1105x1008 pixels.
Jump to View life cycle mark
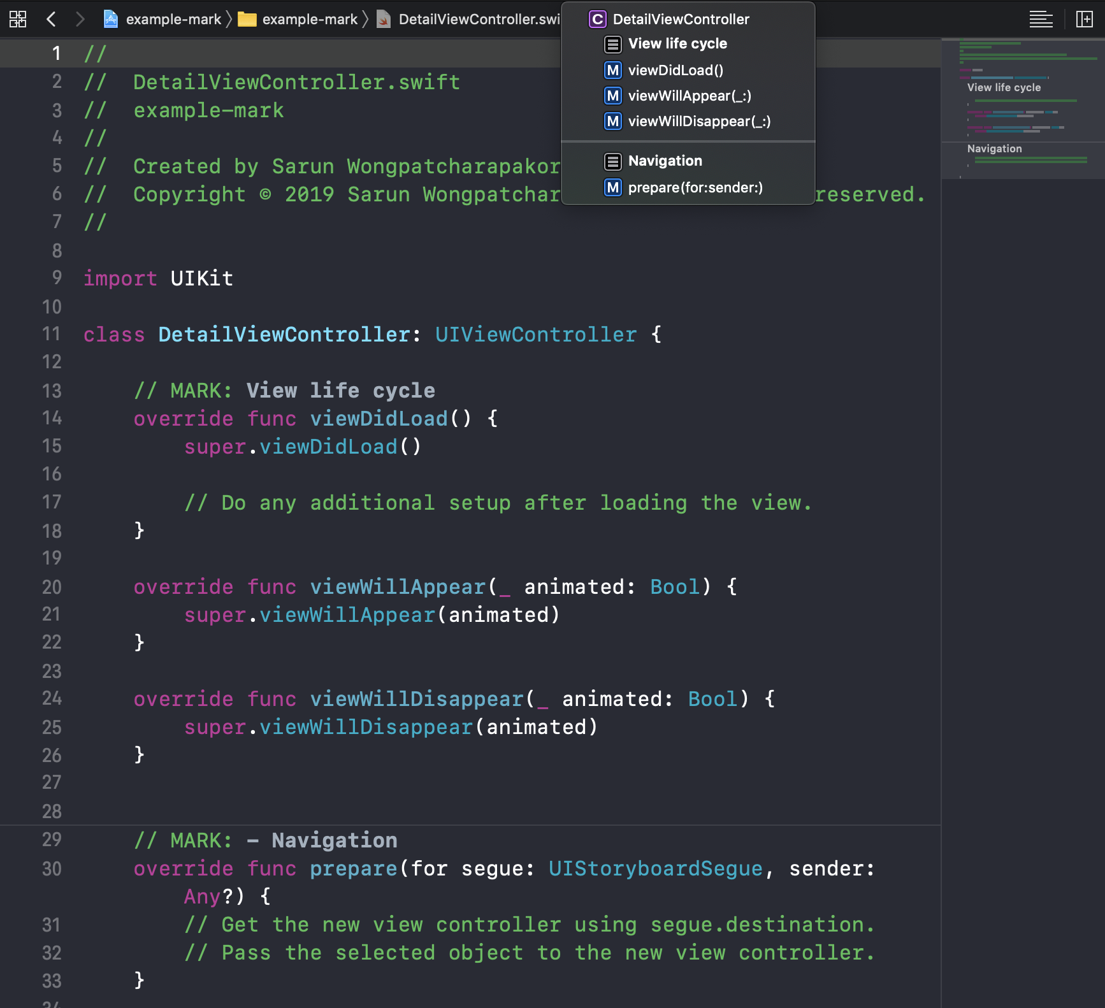point(677,43)
